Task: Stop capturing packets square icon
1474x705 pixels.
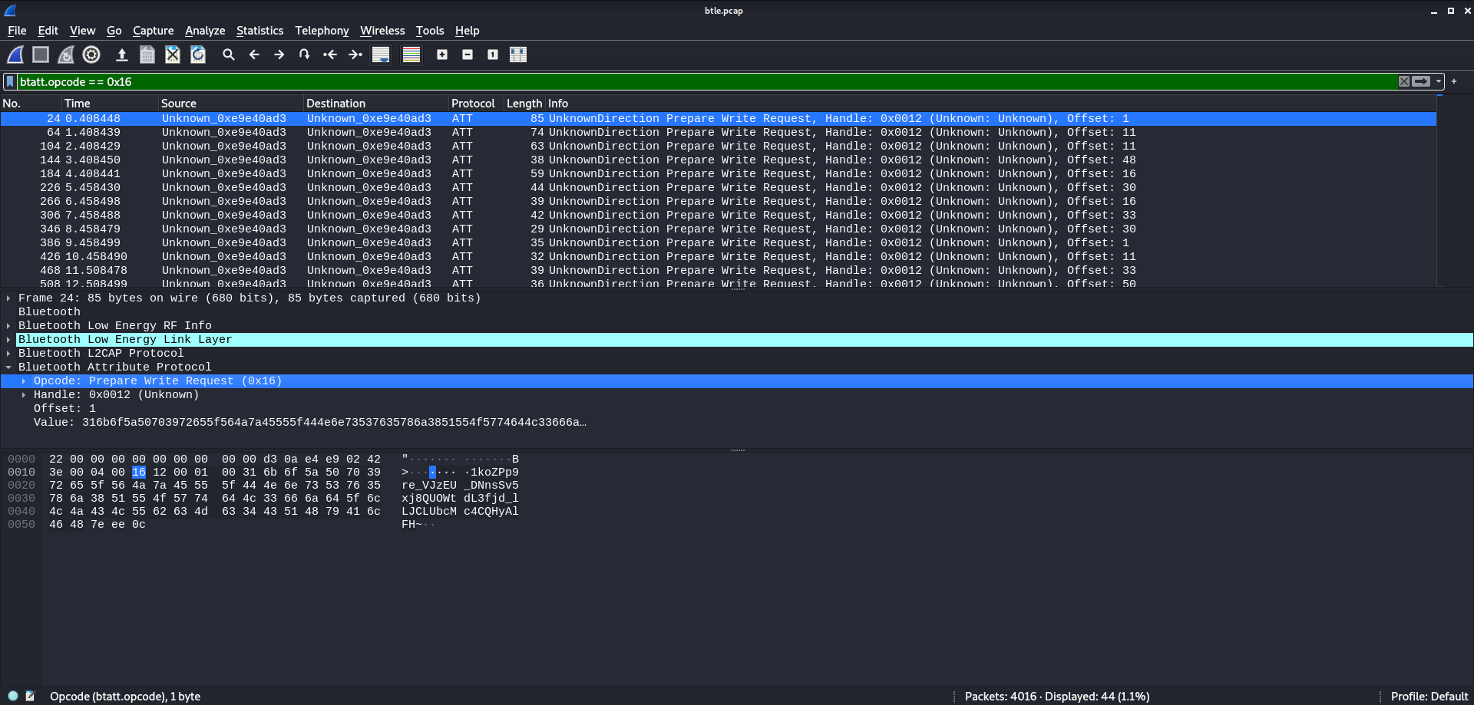Action: click(41, 54)
